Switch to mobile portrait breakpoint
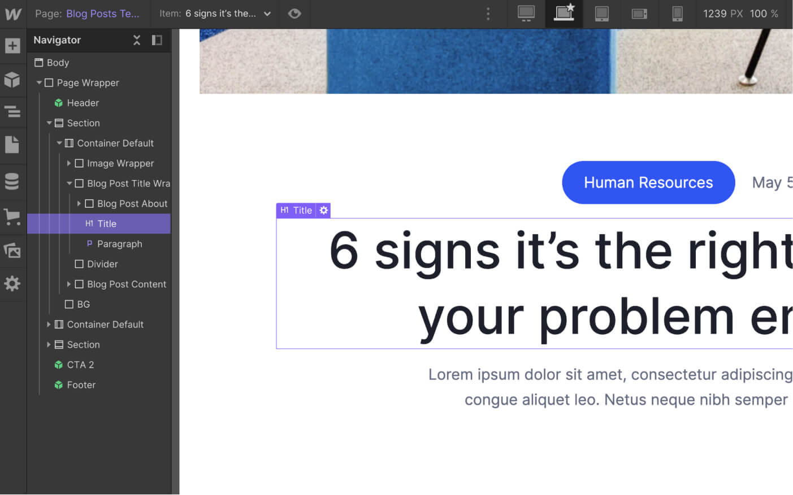The image size is (793, 495). [677, 14]
